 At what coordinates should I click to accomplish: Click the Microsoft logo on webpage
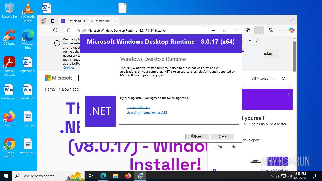58,78
